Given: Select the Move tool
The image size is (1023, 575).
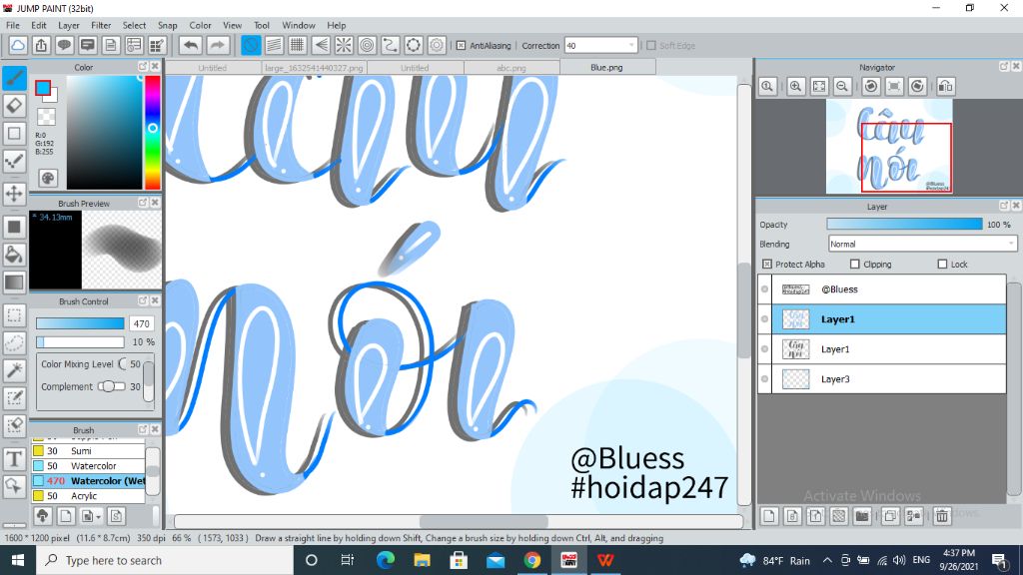Looking at the screenshot, I should (14, 194).
